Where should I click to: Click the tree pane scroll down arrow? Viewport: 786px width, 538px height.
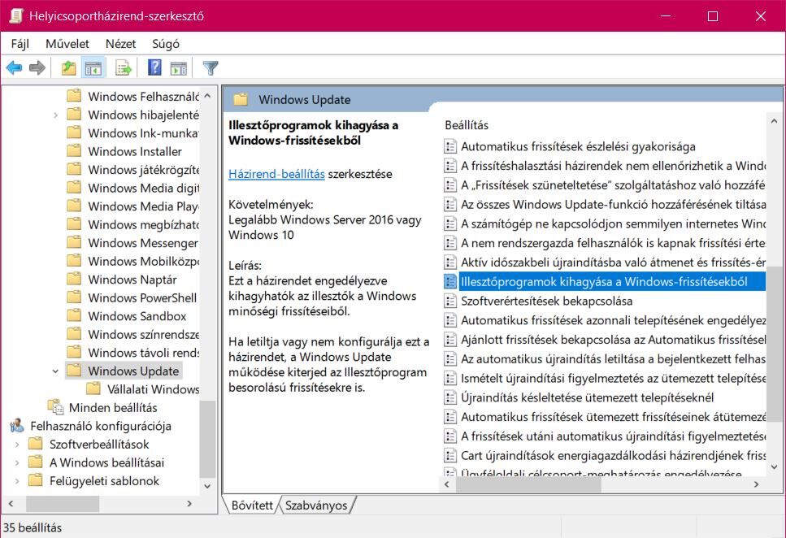(x=207, y=486)
